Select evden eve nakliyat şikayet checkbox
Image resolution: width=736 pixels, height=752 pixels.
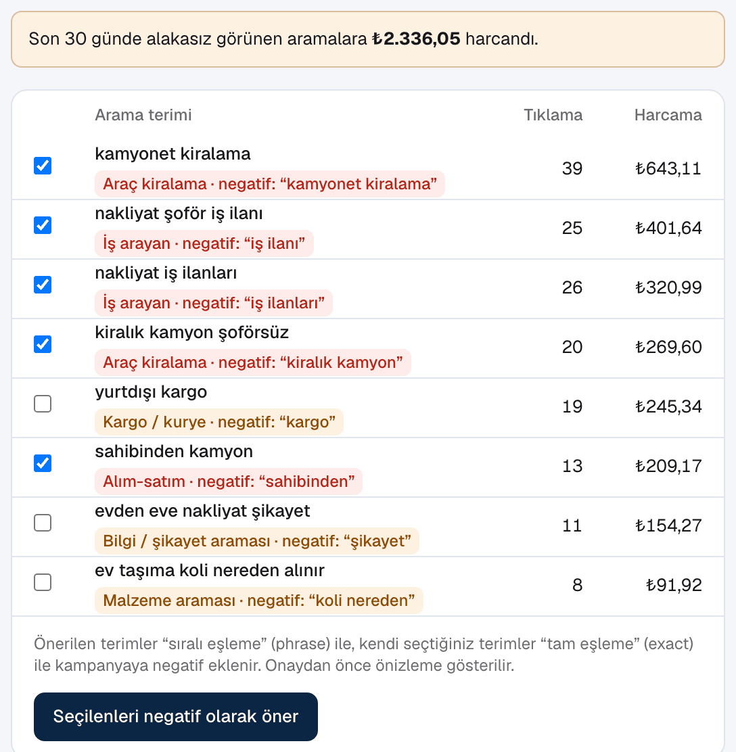pos(43,522)
